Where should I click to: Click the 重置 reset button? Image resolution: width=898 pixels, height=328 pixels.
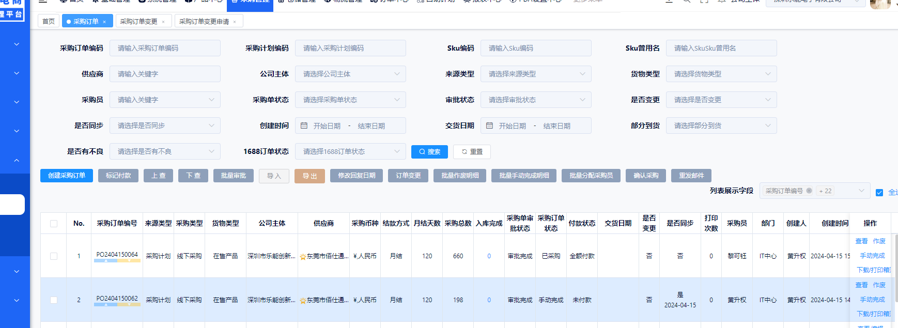(472, 151)
